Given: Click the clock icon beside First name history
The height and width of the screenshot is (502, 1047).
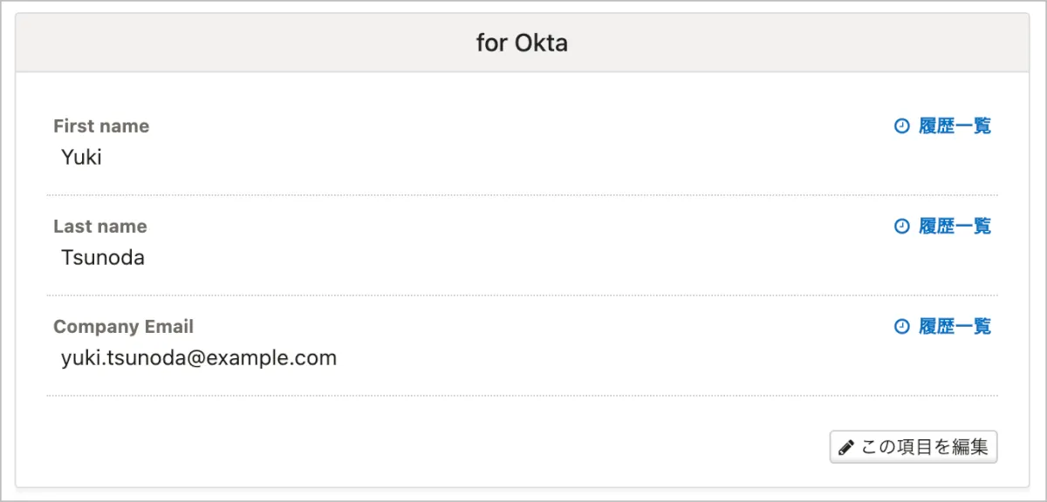Looking at the screenshot, I should [902, 126].
